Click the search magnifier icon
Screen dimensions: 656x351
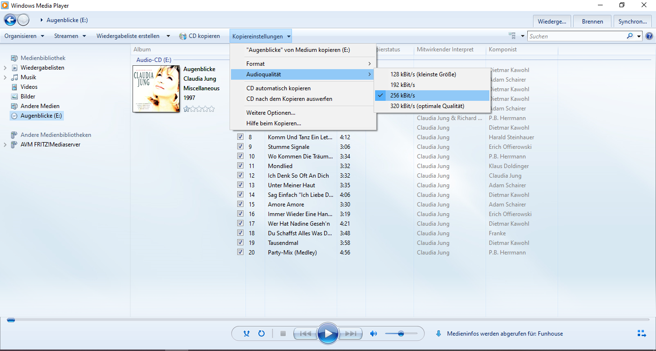(x=630, y=36)
